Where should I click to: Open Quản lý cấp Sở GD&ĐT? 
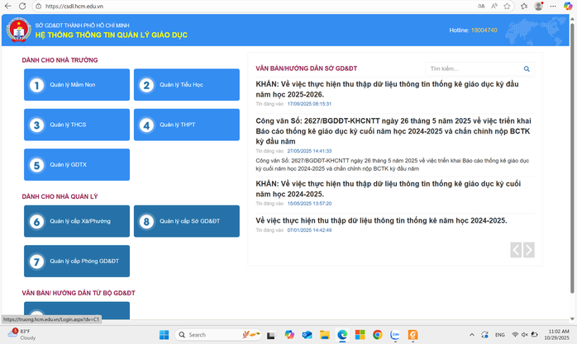186,221
